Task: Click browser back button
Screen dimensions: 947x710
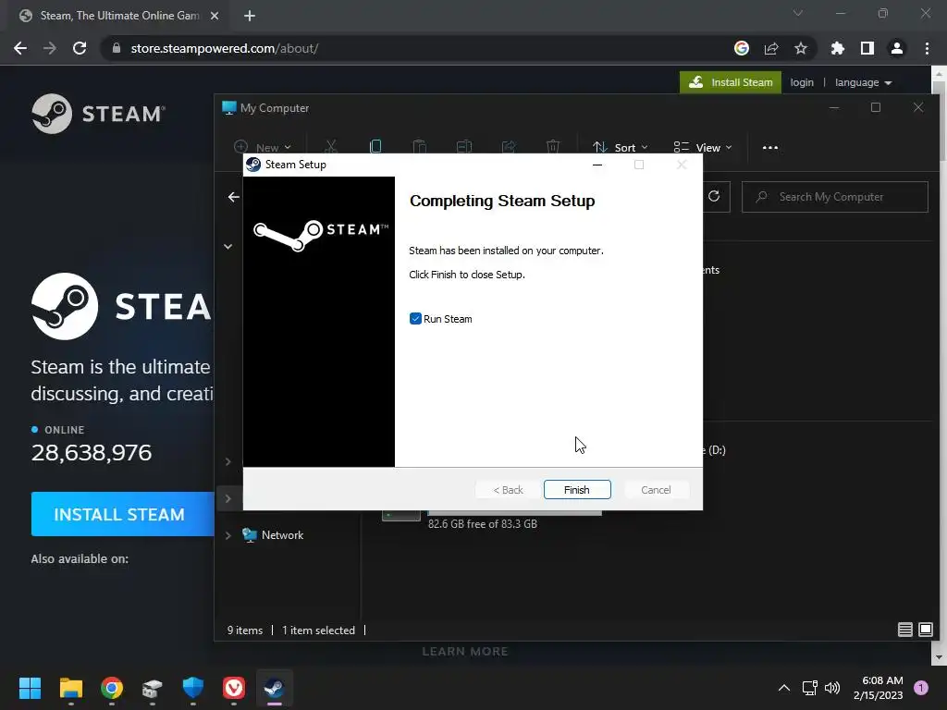Action: click(20, 48)
